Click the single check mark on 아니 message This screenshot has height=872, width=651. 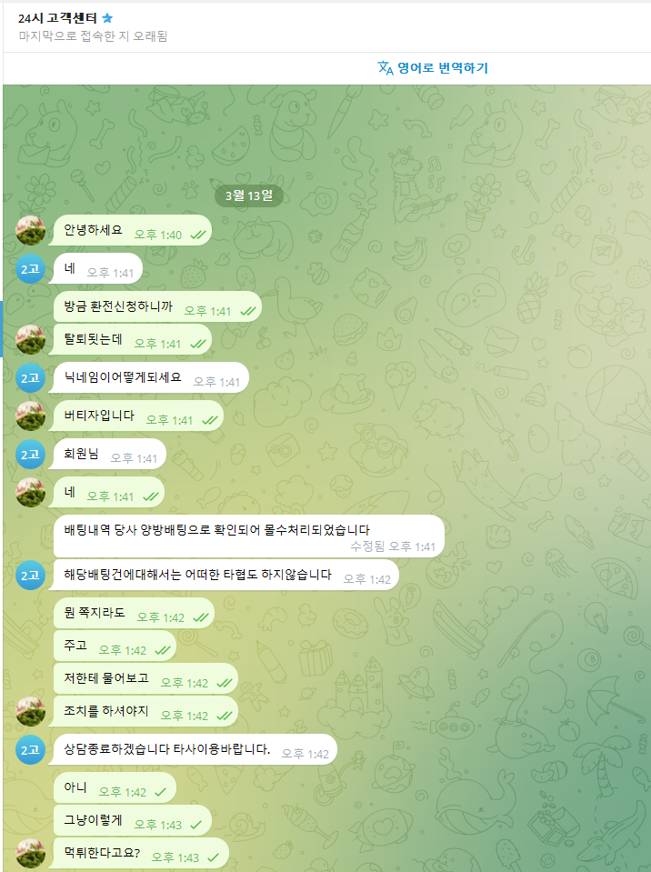(160, 792)
